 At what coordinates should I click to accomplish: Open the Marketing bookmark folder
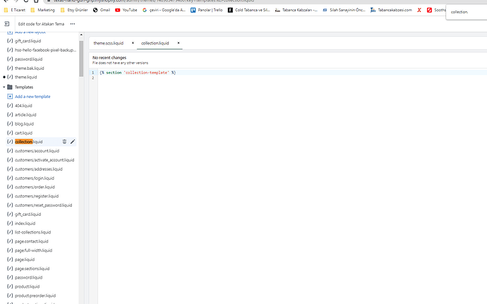pyautogui.click(x=43, y=10)
